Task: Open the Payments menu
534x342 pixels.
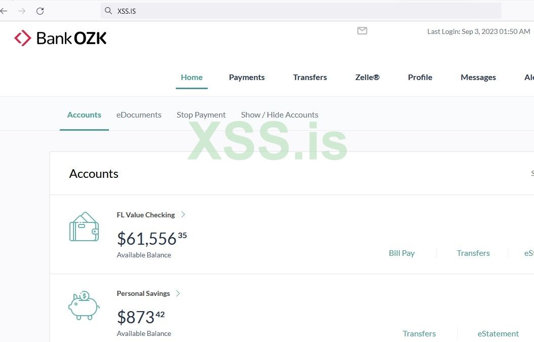Action: (x=247, y=78)
